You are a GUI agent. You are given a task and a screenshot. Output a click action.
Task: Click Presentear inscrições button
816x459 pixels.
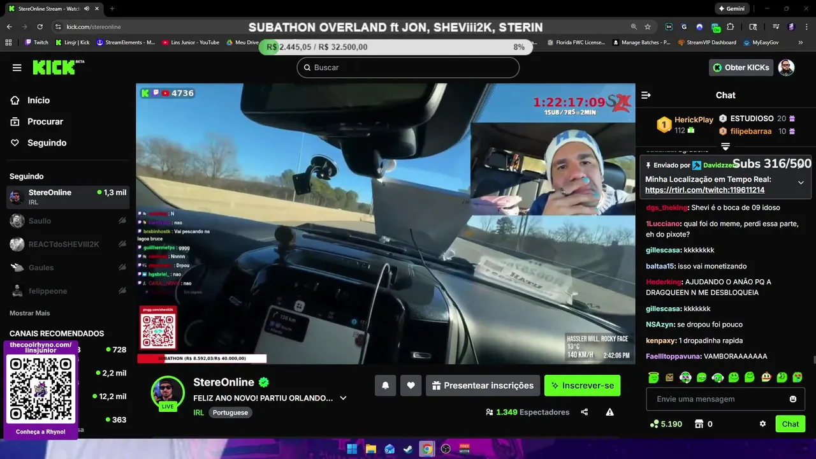tap(483, 386)
